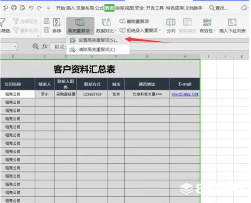This screenshot has width=251, height=203.
Task: Click the E-mail header cell
Action: pos(185,84)
